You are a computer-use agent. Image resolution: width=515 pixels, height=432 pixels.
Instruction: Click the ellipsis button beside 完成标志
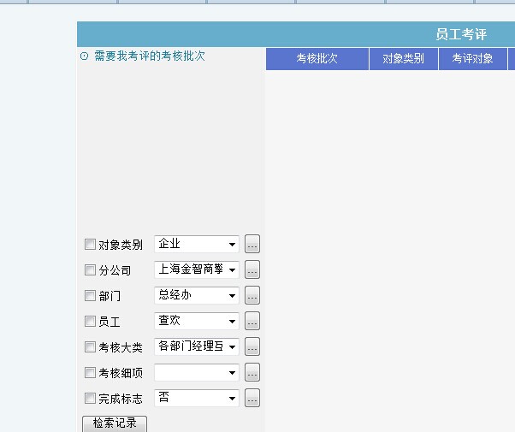(252, 399)
